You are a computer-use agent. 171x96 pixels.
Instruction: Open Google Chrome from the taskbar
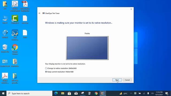(96, 93)
